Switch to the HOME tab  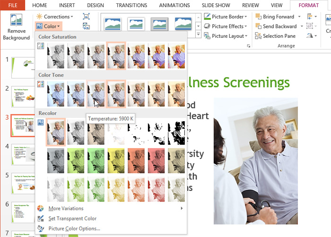click(x=39, y=5)
